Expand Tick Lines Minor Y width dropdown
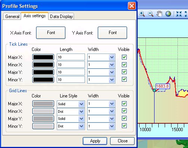 click(x=112, y=80)
